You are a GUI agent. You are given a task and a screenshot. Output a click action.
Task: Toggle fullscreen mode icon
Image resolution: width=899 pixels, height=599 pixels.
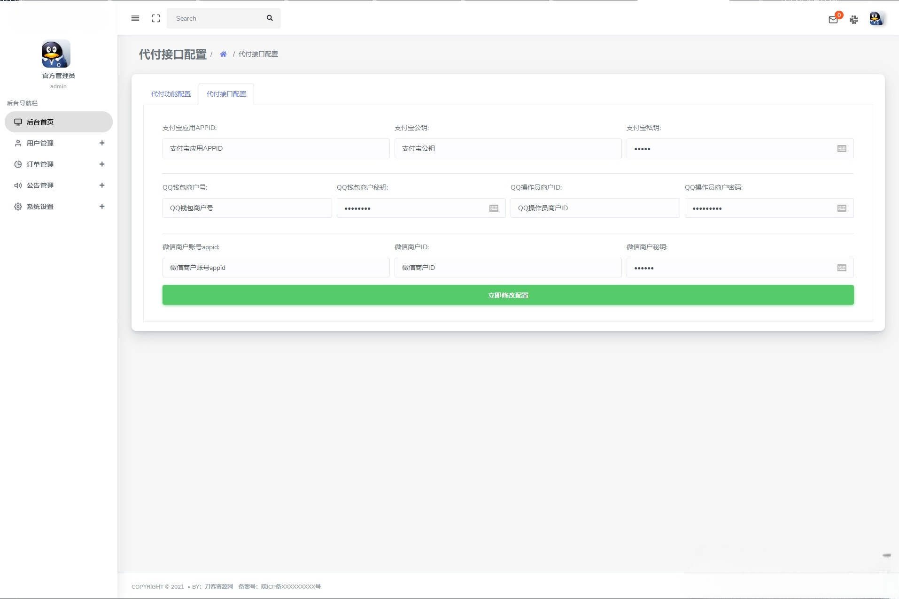click(x=156, y=18)
